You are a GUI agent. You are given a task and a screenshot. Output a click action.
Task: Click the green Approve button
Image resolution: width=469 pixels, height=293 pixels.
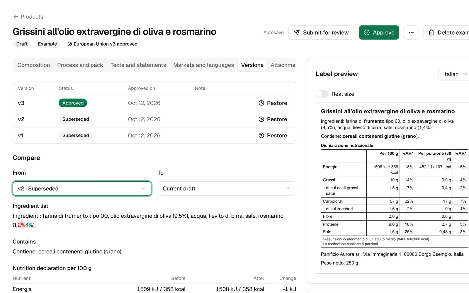point(379,33)
